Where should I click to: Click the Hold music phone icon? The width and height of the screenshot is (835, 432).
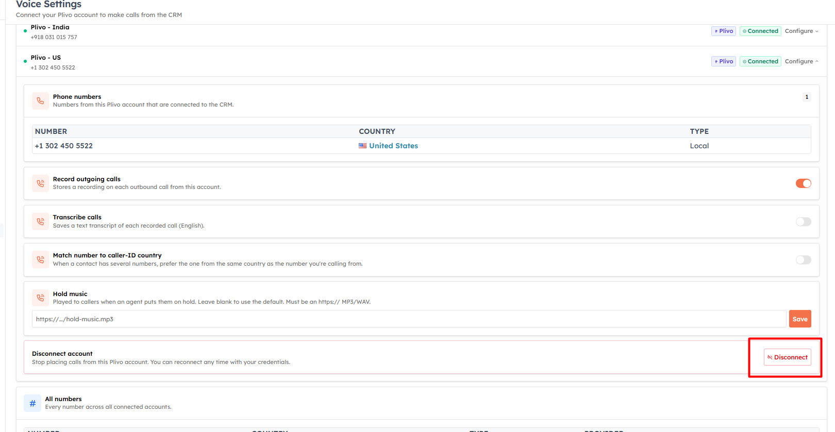pos(40,298)
